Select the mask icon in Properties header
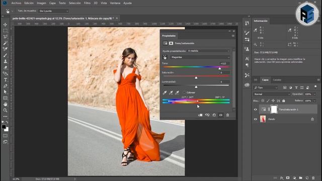The width and height of the screenshot is (322, 181). point(171,43)
